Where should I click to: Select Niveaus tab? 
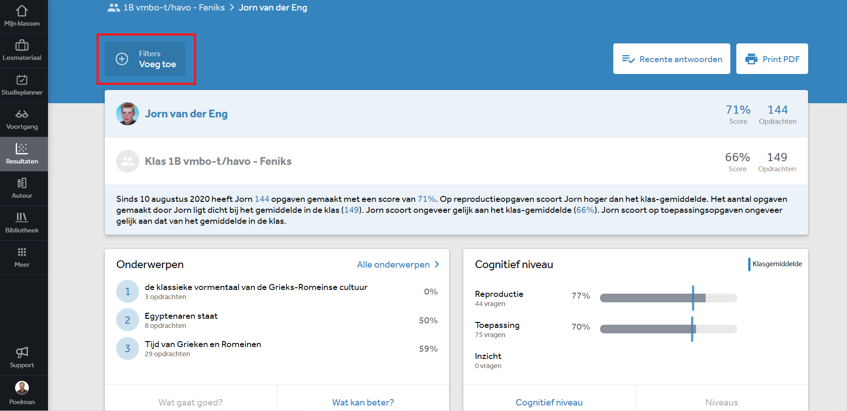(722, 402)
